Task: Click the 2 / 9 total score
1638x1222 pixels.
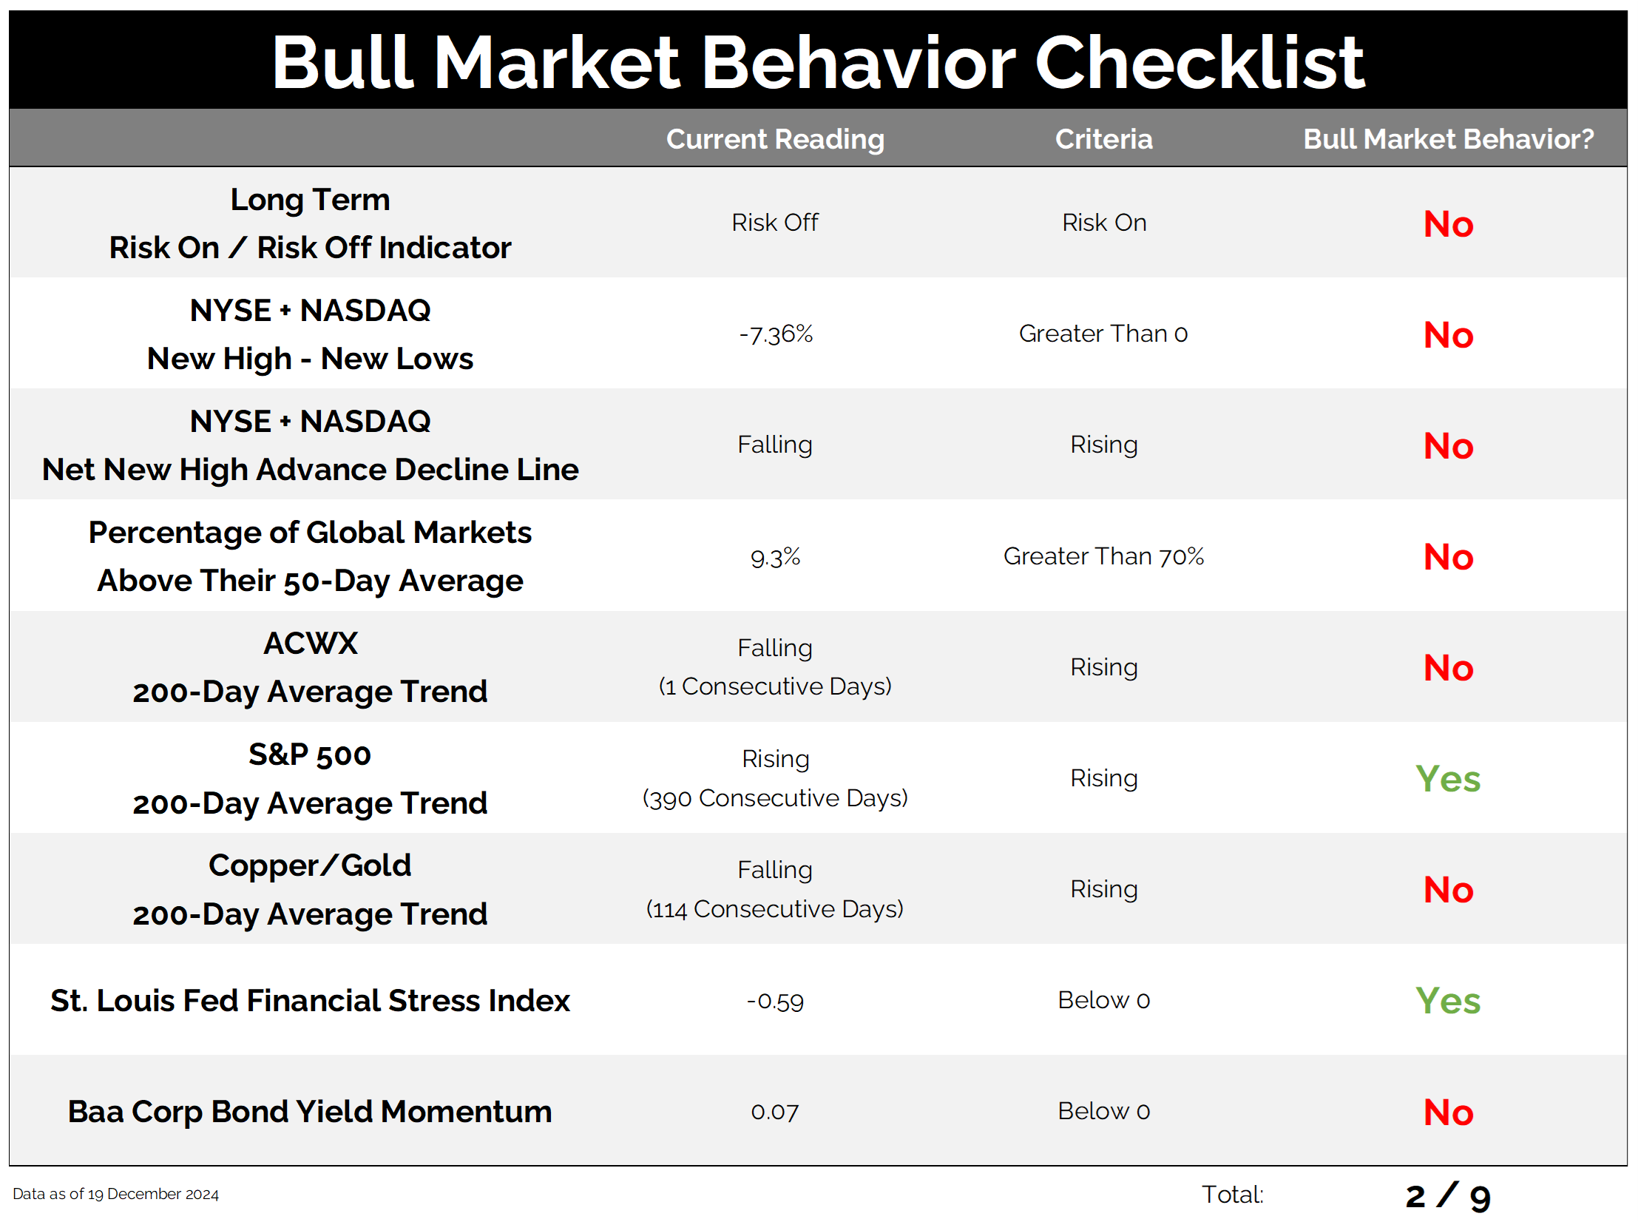Action: click(1447, 1196)
